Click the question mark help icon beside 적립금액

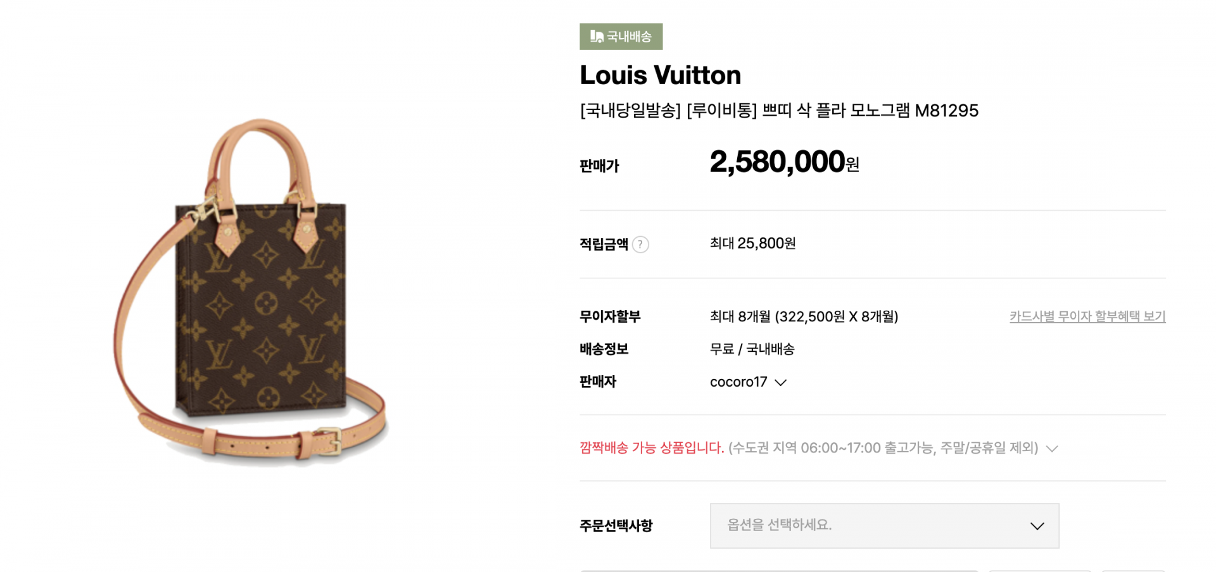coord(640,244)
